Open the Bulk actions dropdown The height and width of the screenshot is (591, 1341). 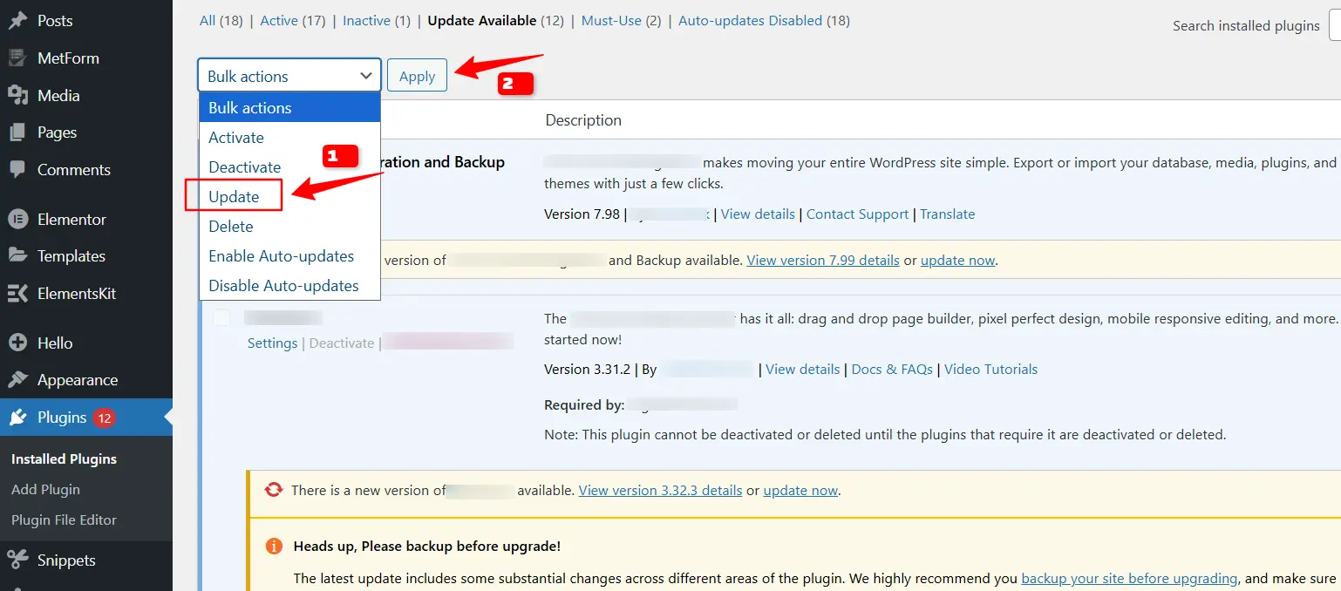click(289, 76)
